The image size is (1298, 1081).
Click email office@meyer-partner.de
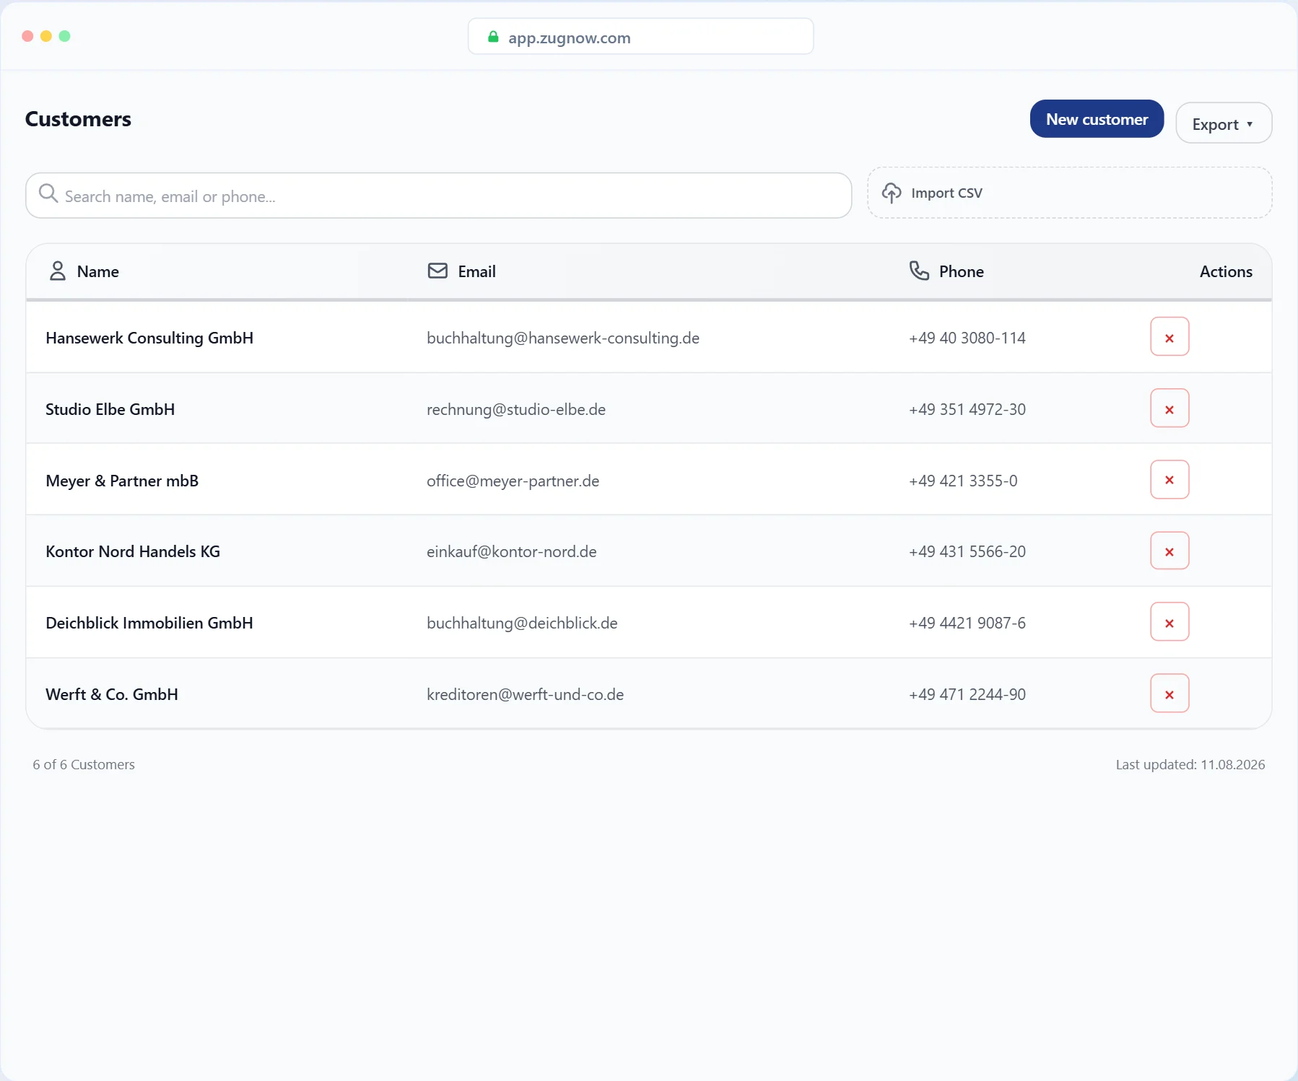coord(513,481)
